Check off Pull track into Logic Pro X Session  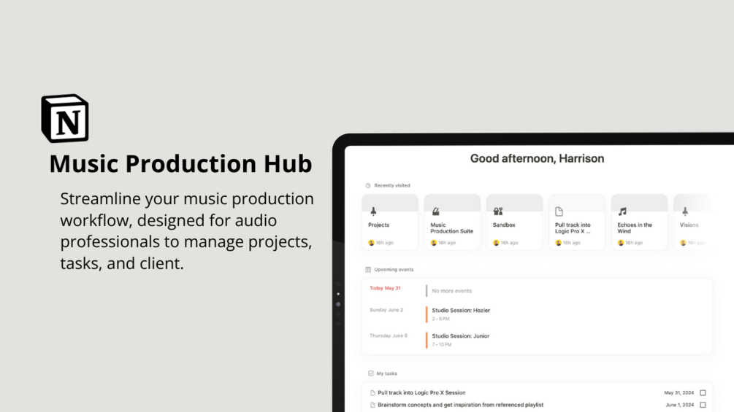tap(703, 393)
